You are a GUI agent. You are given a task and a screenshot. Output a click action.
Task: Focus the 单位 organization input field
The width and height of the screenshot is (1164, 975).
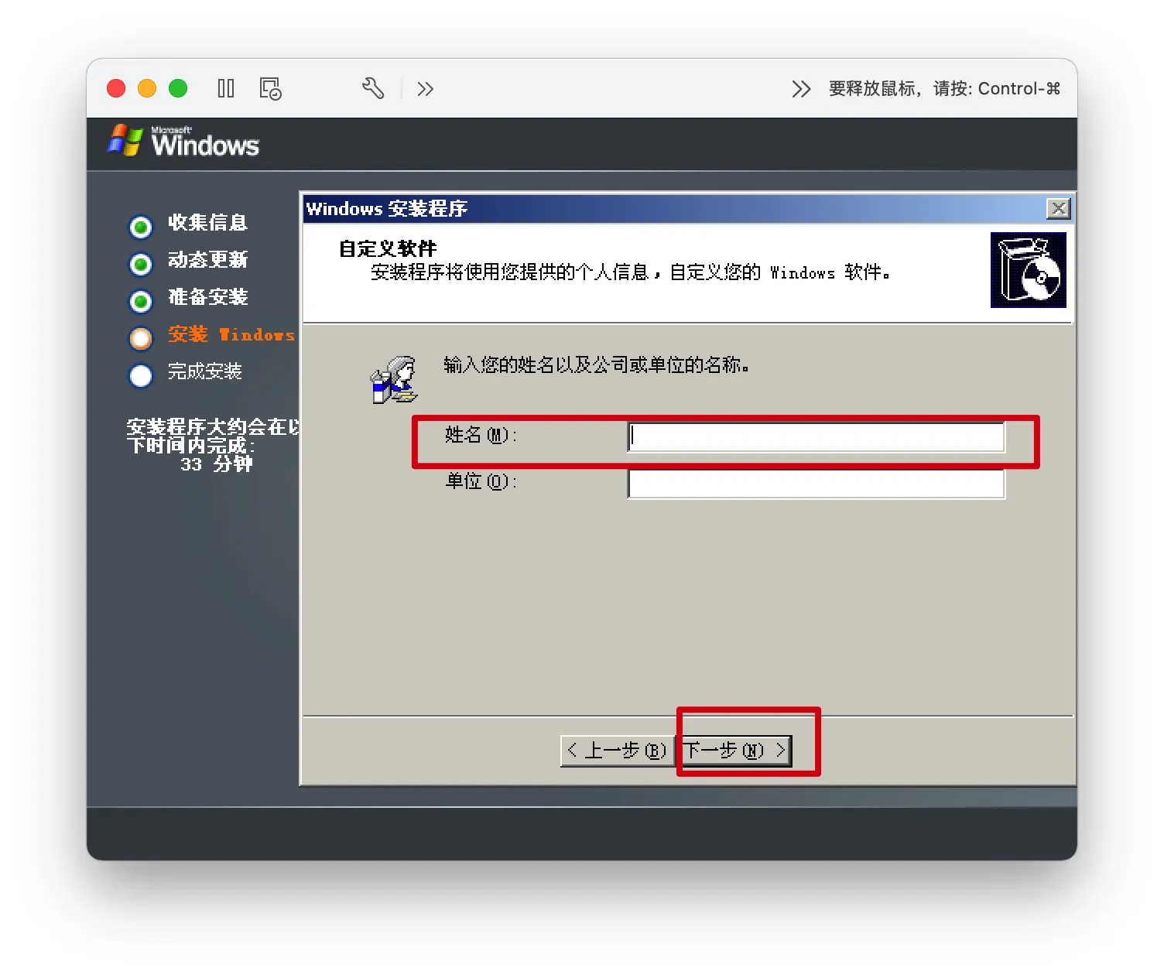[816, 484]
